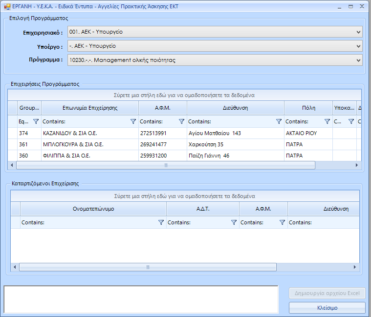Click filter icon in Πόλη column
This screenshot has height=317, width=371.
tap(327, 121)
